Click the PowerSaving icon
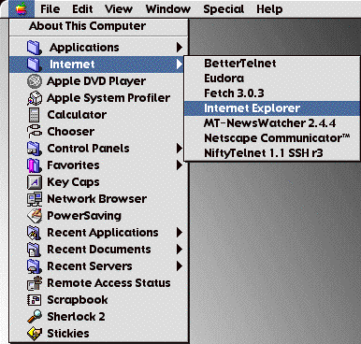Image resolution: width=361 pixels, height=344 pixels. 35,216
